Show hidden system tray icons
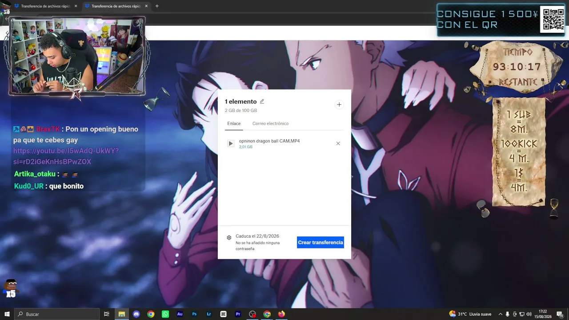This screenshot has width=569, height=320. pyautogui.click(x=500, y=314)
